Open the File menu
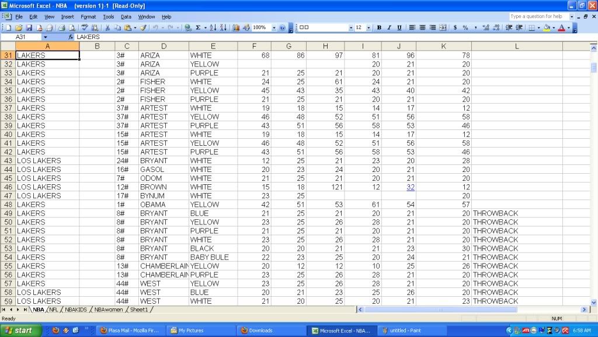This screenshot has width=598, height=337. coord(19,17)
